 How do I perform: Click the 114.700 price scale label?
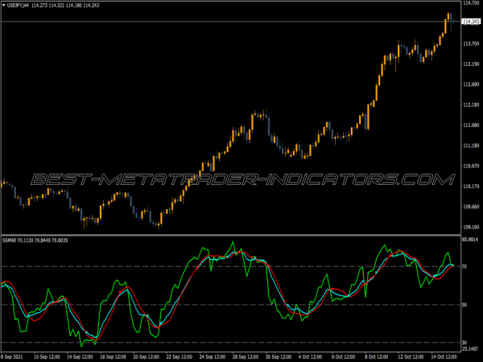[471, 2]
